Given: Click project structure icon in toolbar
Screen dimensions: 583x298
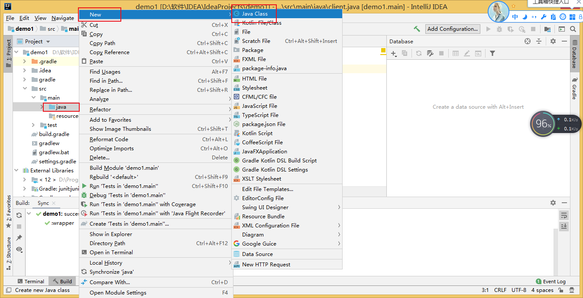Looking at the screenshot, I should click(548, 29).
